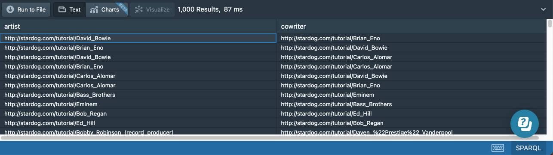Select cowriter Bob_Regan cell

[x=412, y=123]
